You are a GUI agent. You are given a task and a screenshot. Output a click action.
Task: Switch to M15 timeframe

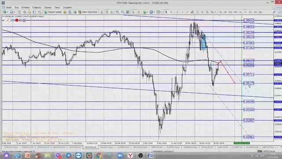(230, 12)
